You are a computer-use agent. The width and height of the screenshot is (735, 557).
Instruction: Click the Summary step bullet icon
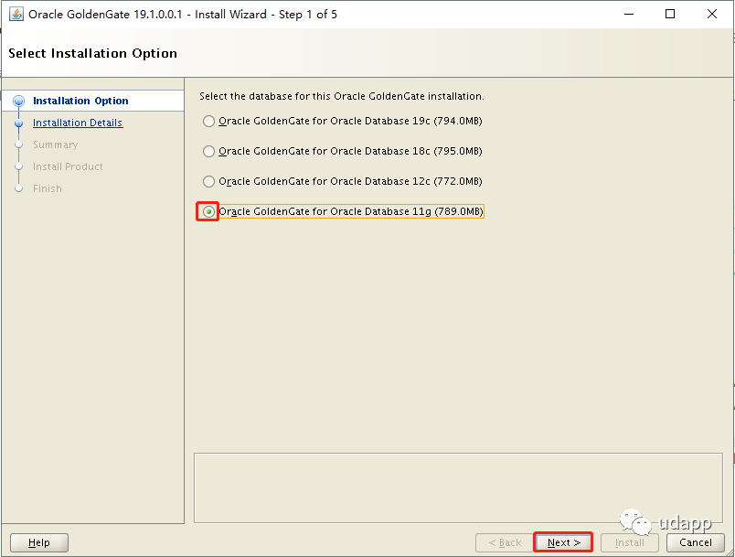[x=18, y=145]
